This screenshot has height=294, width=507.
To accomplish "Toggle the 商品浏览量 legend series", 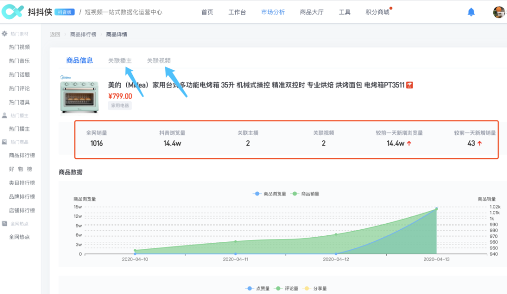I will pos(270,194).
